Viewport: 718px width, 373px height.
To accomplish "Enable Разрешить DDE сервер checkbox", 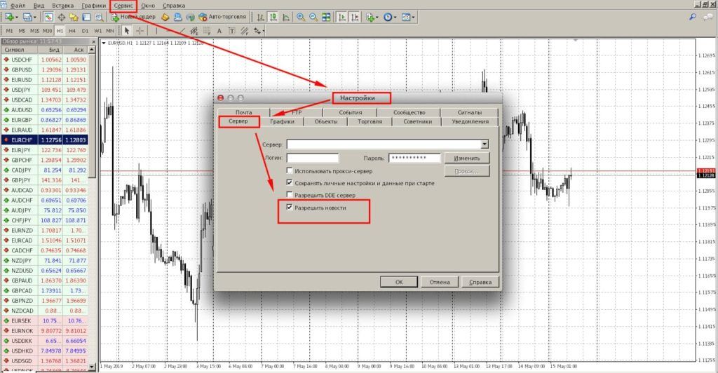I will click(x=290, y=195).
